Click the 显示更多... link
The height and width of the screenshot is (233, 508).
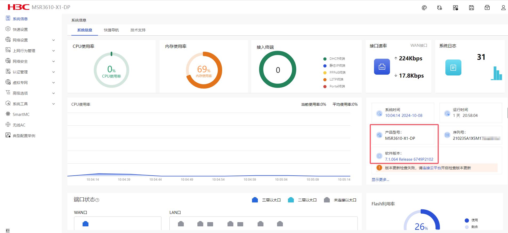pos(380,180)
